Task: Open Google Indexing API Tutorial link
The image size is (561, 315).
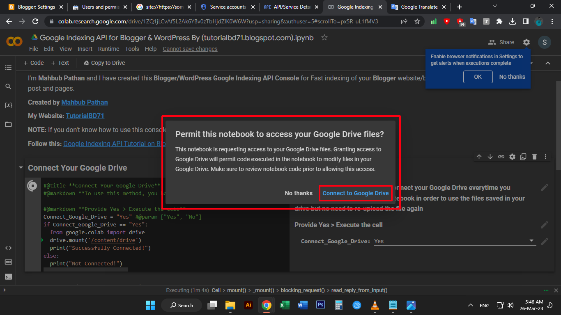Action: point(115,144)
